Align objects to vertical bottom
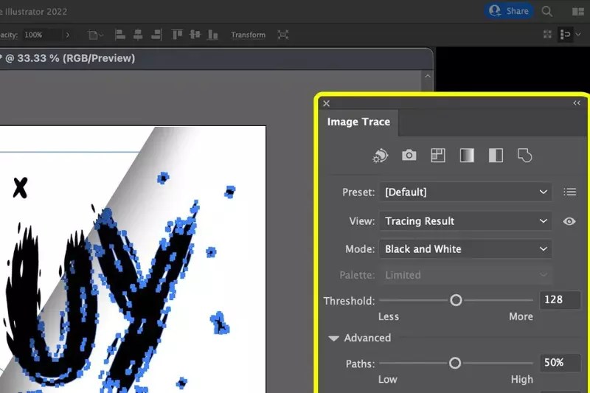The image size is (590, 393). pos(212,35)
